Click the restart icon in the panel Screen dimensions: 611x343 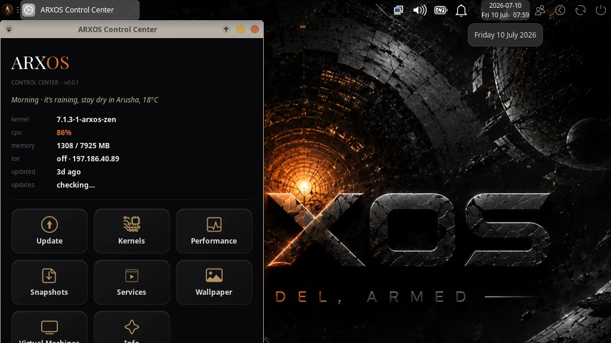pyautogui.click(x=581, y=10)
